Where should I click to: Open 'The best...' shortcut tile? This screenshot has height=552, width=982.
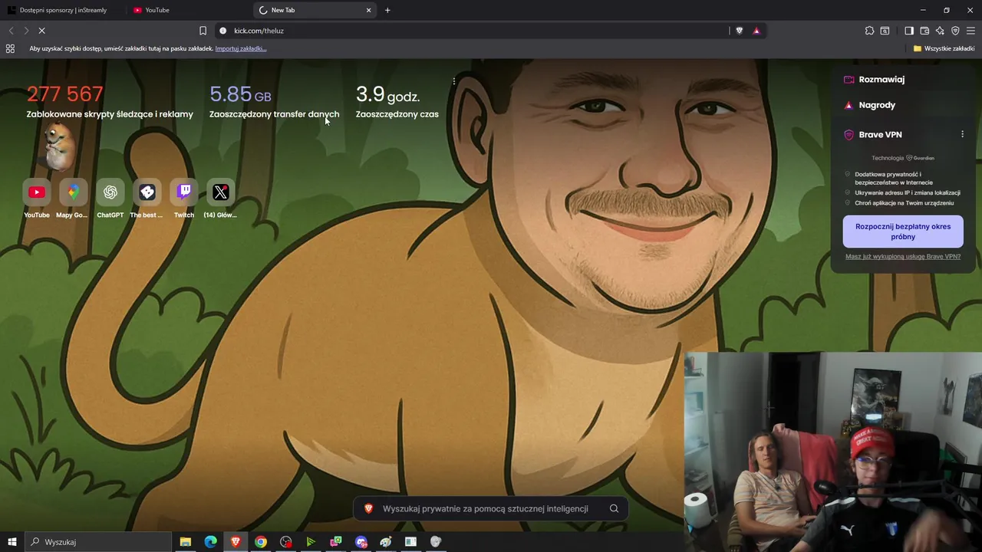[147, 199]
